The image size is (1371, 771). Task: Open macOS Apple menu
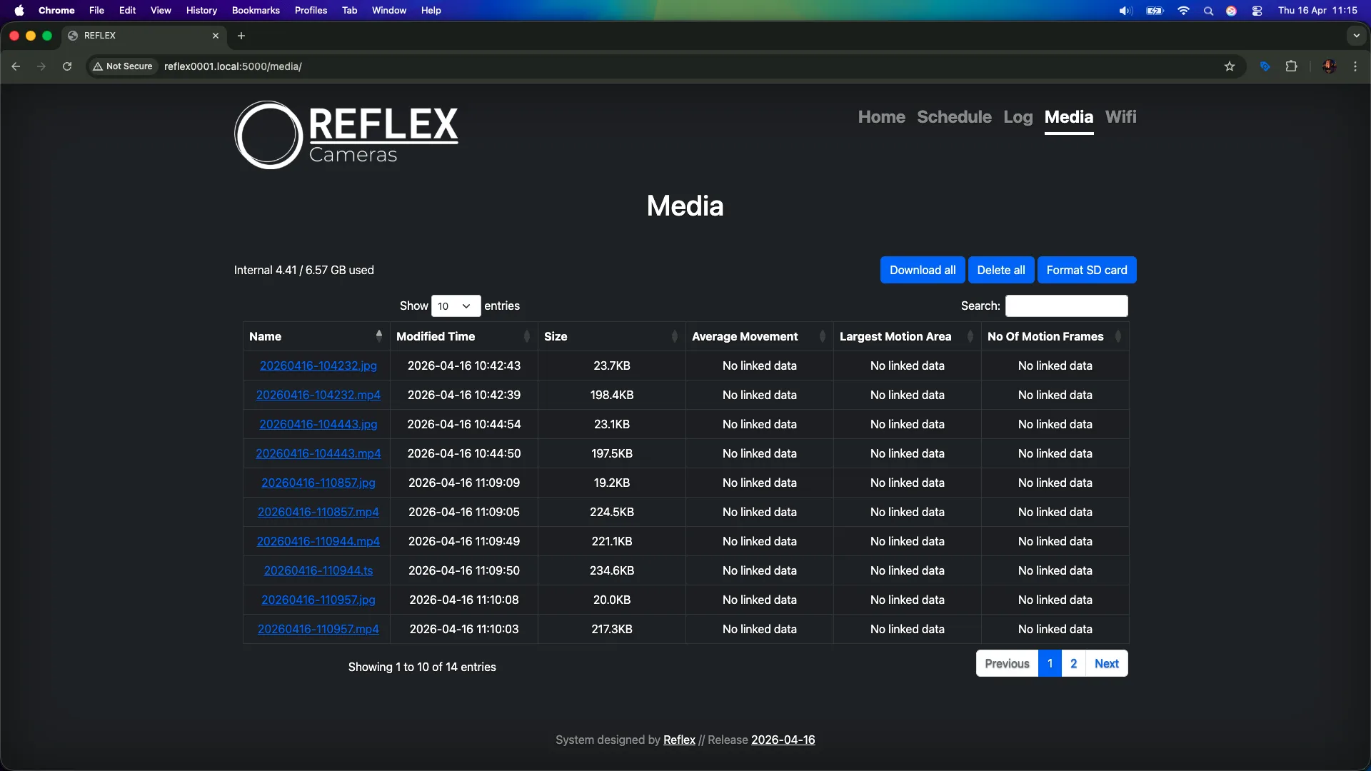pyautogui.click(x=19, y=11)
